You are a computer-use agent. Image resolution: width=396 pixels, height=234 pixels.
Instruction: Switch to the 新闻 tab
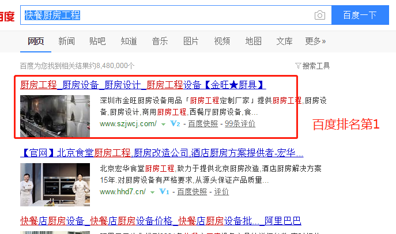66,41
